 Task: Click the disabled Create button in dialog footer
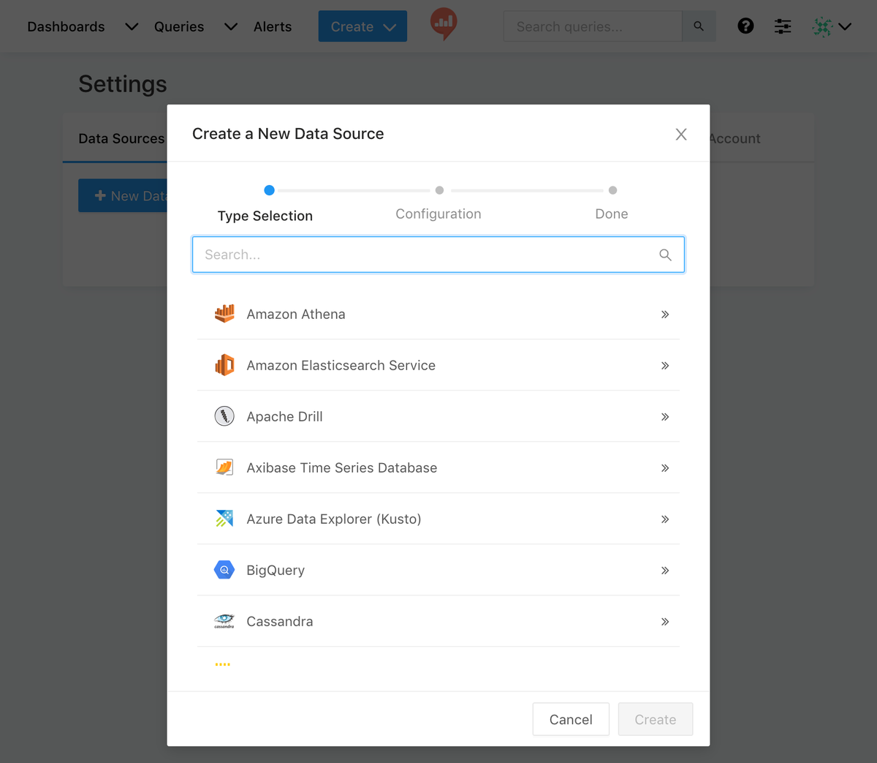656,719
